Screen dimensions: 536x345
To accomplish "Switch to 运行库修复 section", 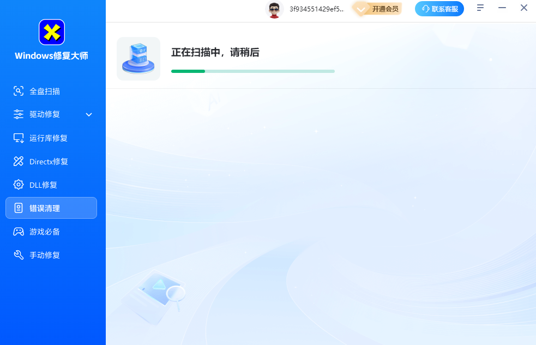I will [x=51, y=138].
